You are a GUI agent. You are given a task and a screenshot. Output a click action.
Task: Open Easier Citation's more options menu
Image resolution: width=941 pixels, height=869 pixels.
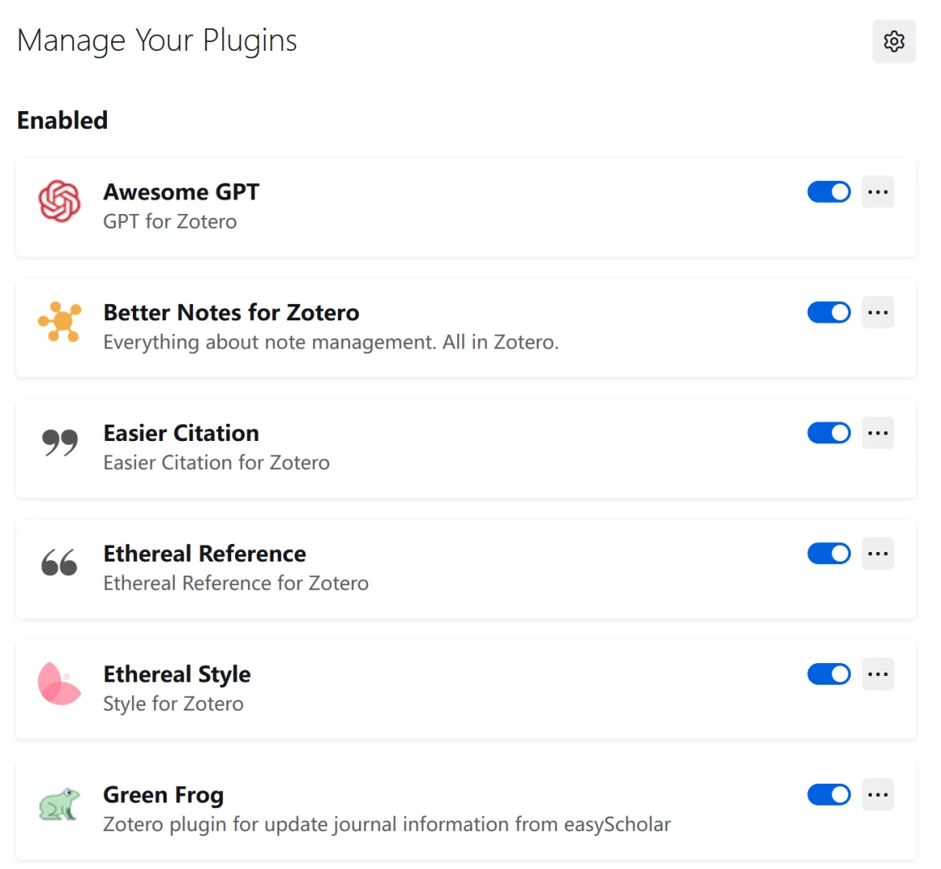point(877,434)
